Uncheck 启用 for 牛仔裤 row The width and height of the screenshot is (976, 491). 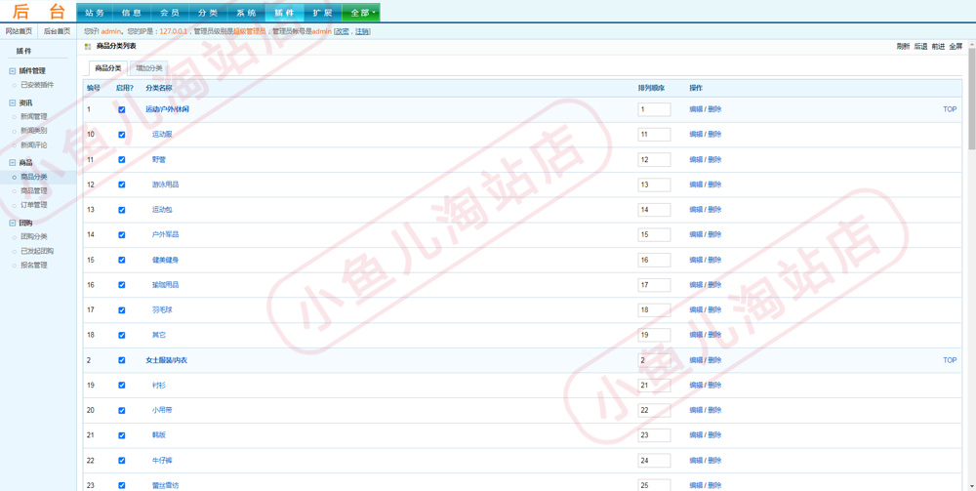121,461
